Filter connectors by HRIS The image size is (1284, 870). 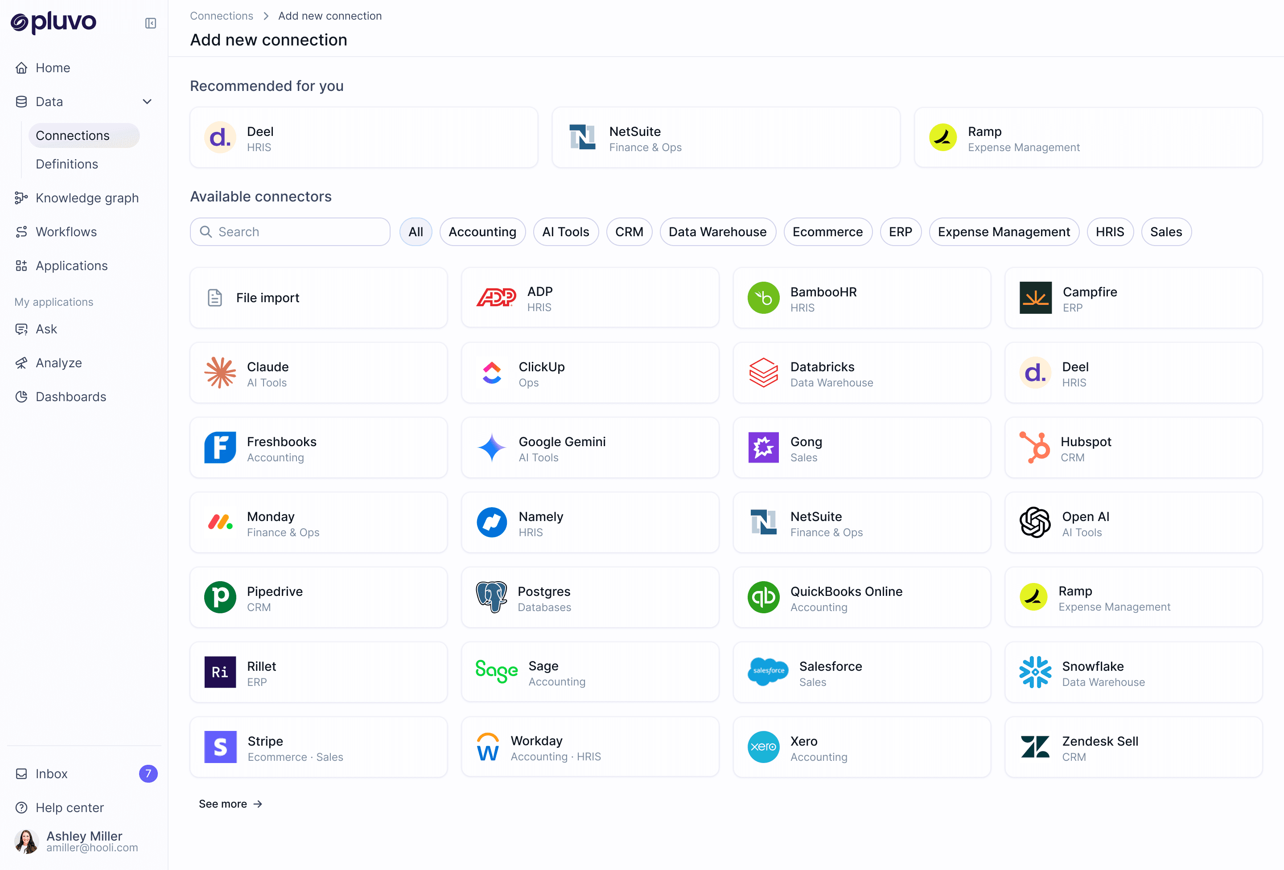pos(1110,232)
